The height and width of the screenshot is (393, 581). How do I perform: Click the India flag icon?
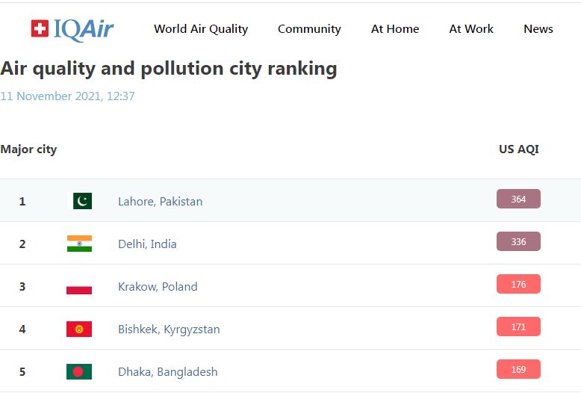pos(79,244)
